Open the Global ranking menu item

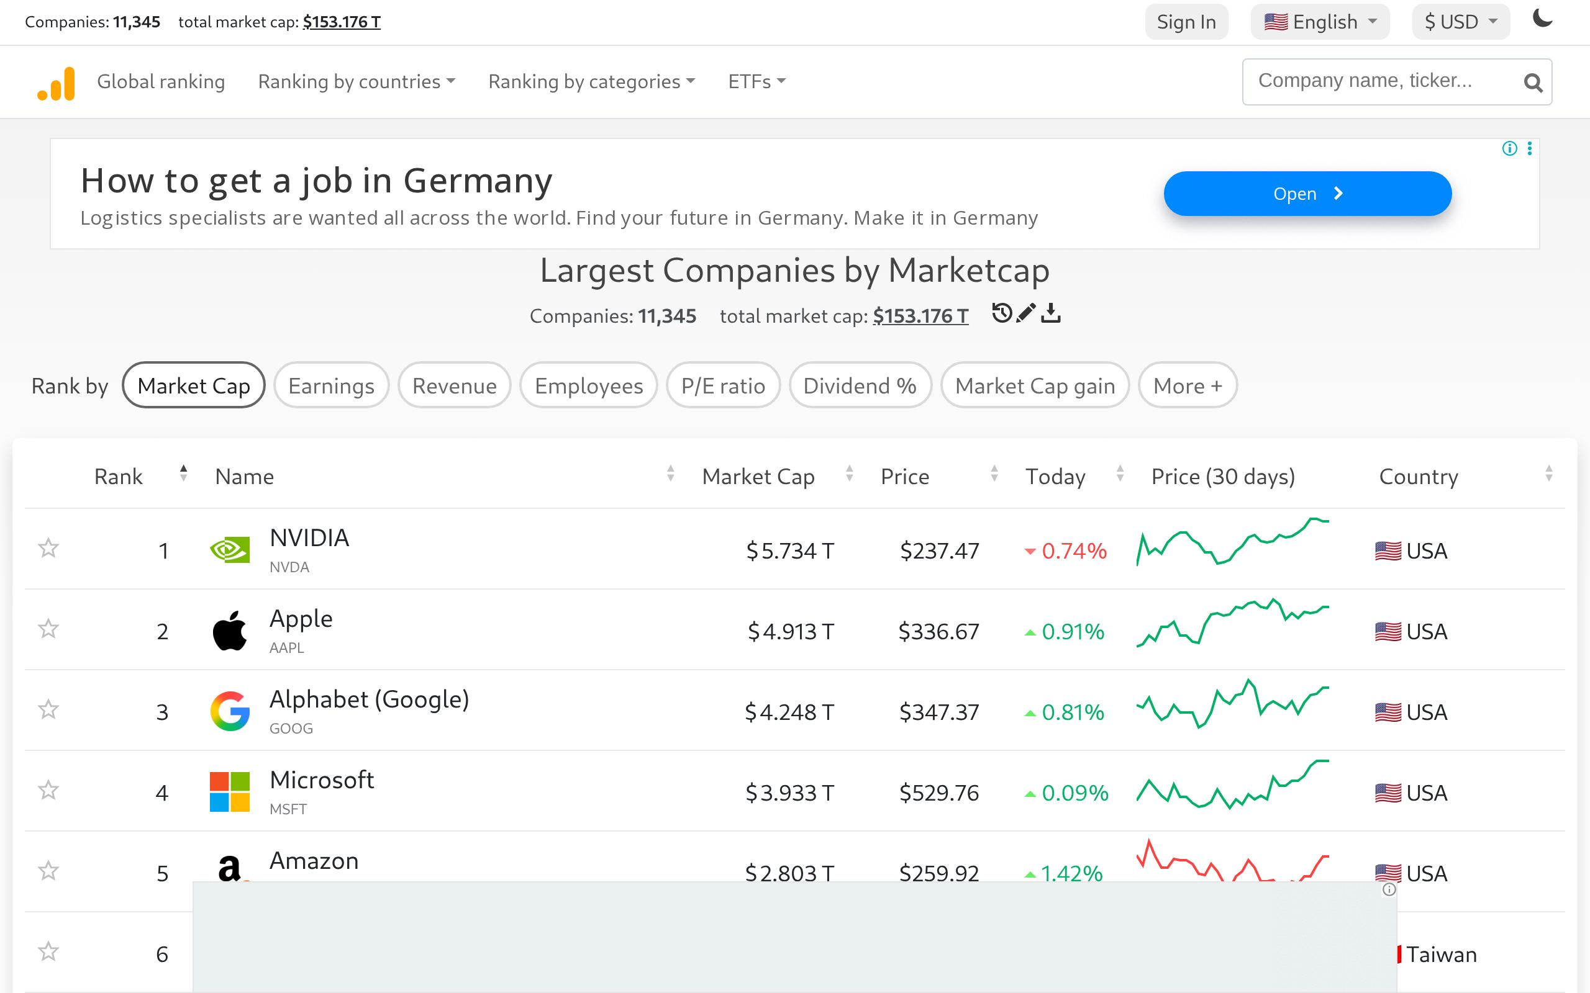click(x=161, y=81)
